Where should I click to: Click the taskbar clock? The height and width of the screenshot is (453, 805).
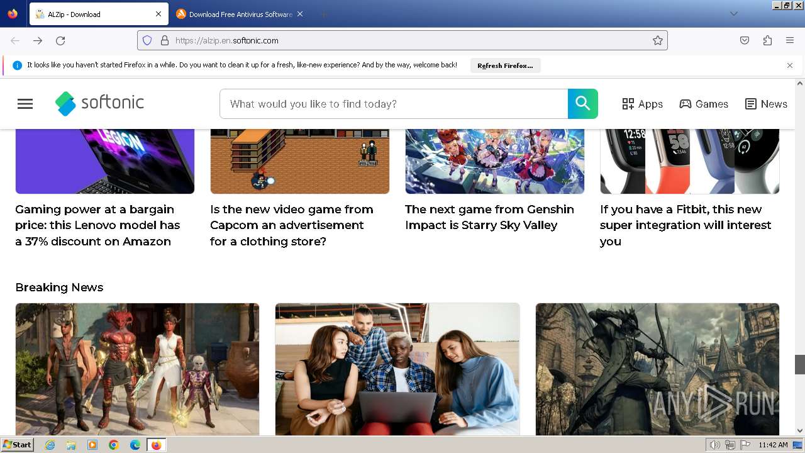(x=773, y=445)
